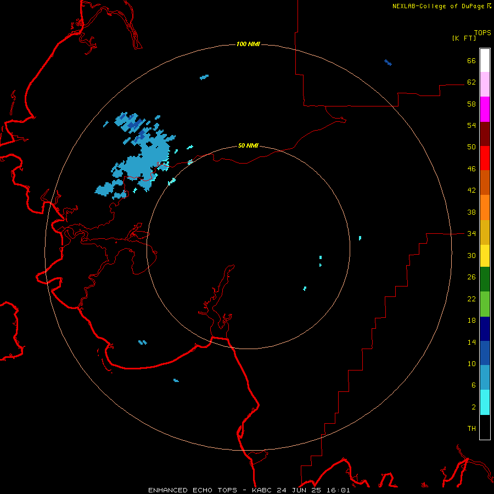Select the dark green legend color band
Image resolution: width=494 pixels, height=494 pixels.
coord(485,279)
